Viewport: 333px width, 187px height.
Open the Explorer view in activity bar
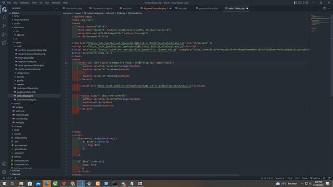[x=4, y=9]
